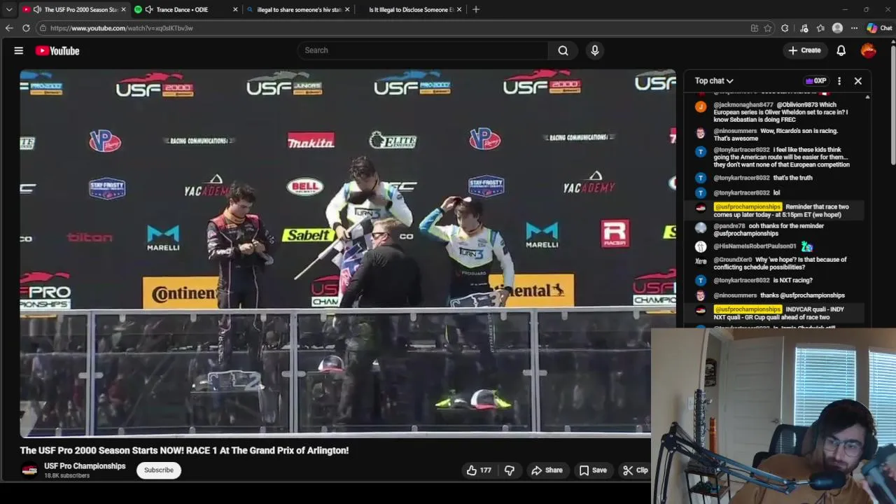Open the YouTube guide hamburger menu

[19, 50]
